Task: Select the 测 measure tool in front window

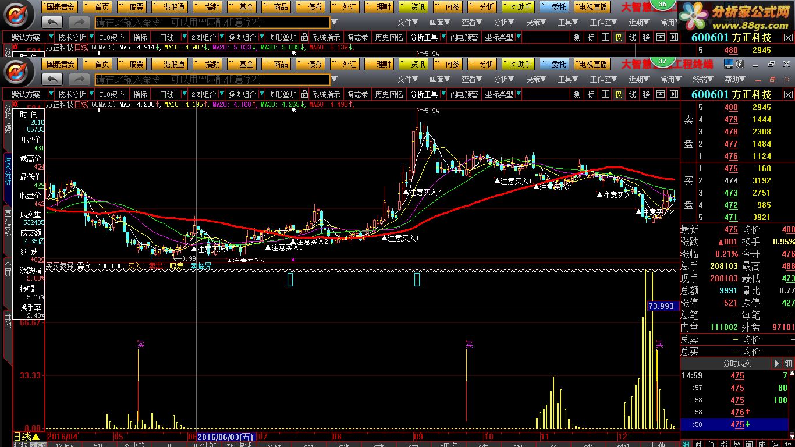Action: pos(577,94)
